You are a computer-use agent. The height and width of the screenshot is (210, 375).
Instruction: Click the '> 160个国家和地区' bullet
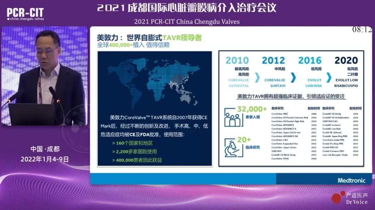tap(132, 143)
